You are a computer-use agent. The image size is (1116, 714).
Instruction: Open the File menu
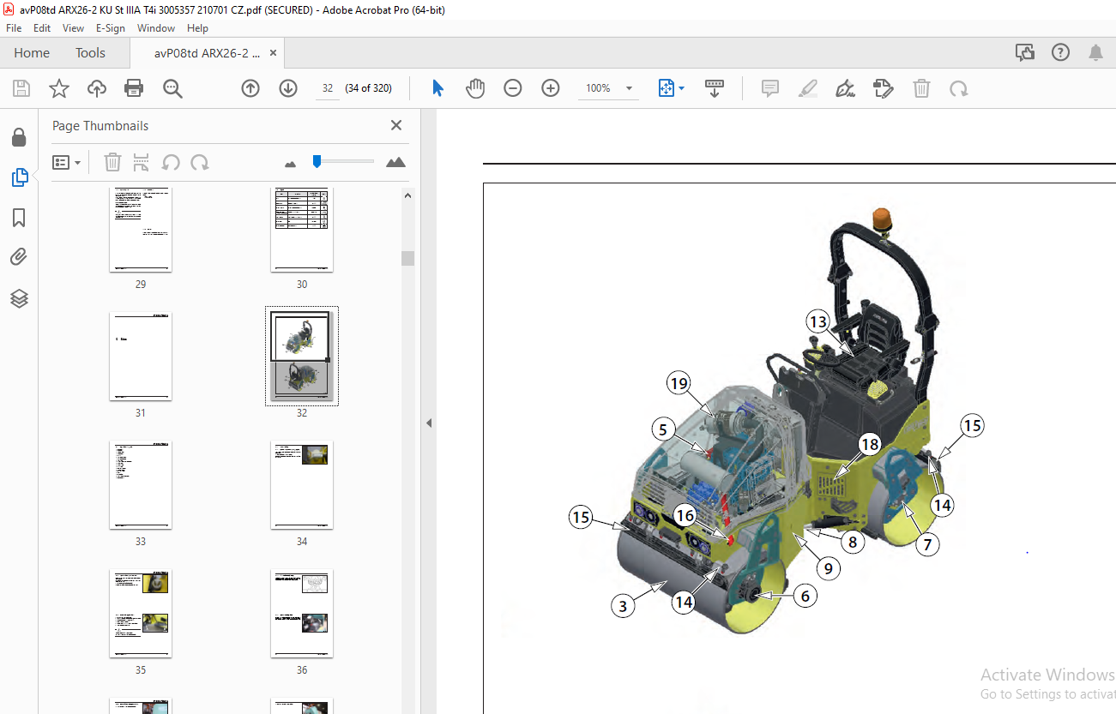pyautogui.click(x=14, y=28)
